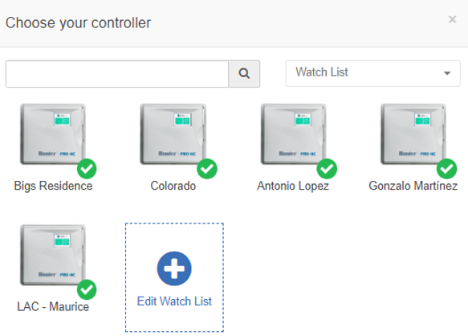Screen dimensions: 468x336
Task: Click the Edit Watch List link text
Action: click(174, 301)
